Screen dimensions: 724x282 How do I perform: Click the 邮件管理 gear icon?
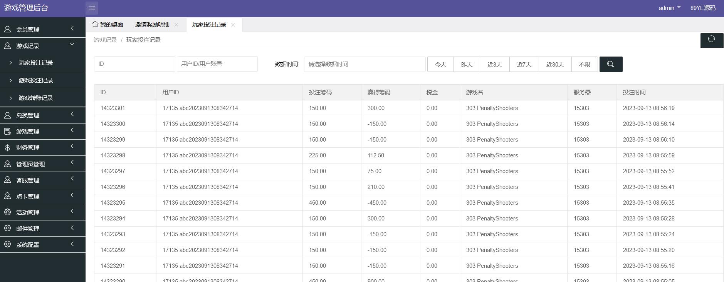[x=7, y=229]
